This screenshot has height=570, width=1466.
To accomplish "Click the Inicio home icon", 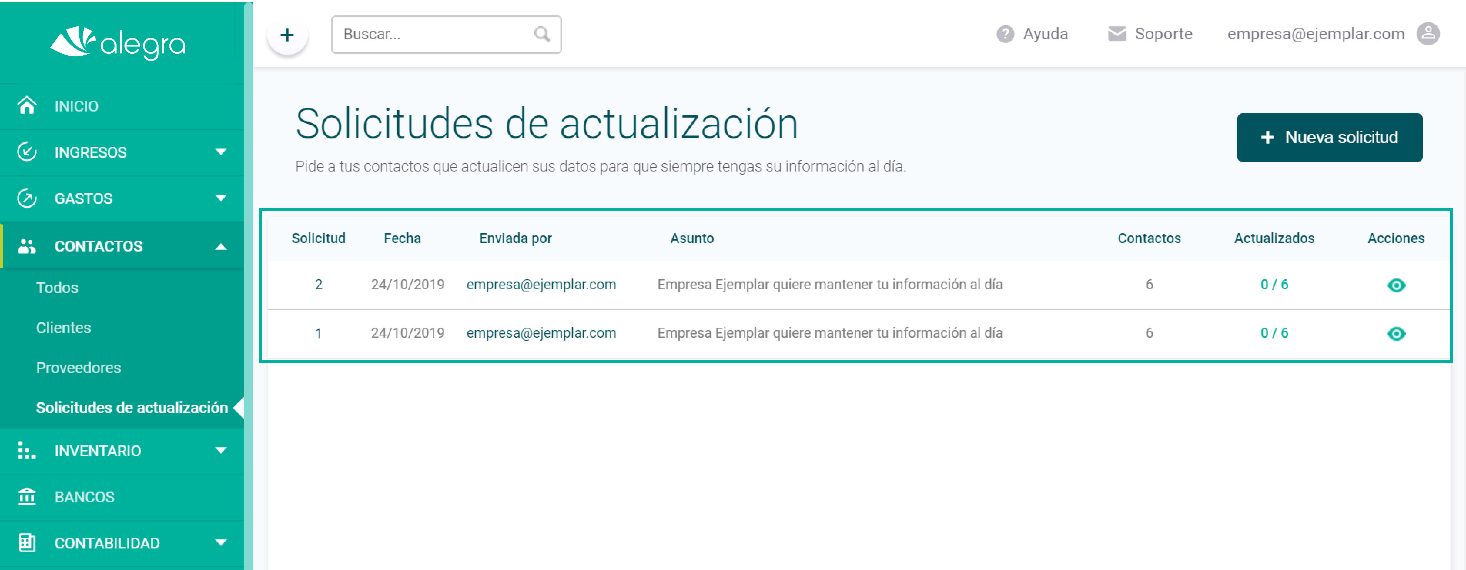I will (x=27, y=106).
